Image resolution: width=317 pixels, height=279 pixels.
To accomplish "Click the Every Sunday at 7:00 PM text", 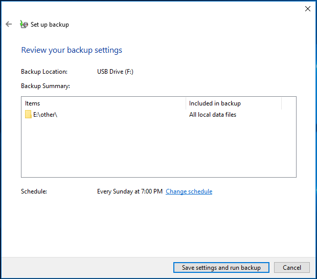I will pos(130,191).
